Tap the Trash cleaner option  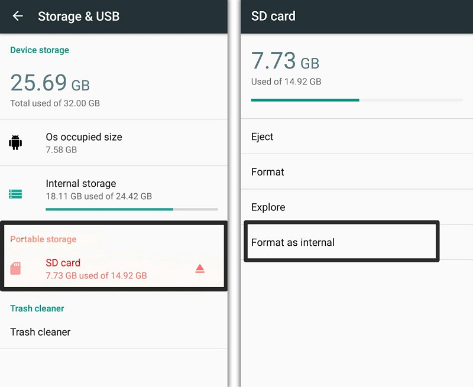pyautogui.click(x=40, y=332)
